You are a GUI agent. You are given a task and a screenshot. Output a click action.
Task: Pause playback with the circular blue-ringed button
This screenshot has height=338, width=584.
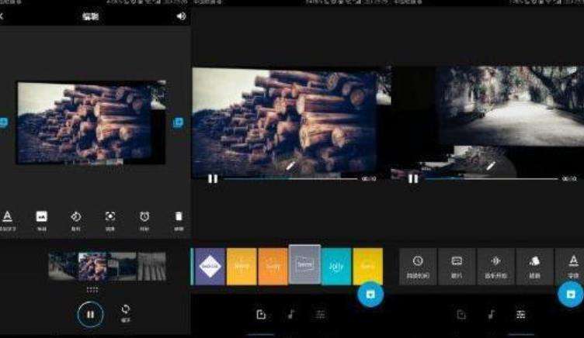pyautogui.click(x=90, y=314)
